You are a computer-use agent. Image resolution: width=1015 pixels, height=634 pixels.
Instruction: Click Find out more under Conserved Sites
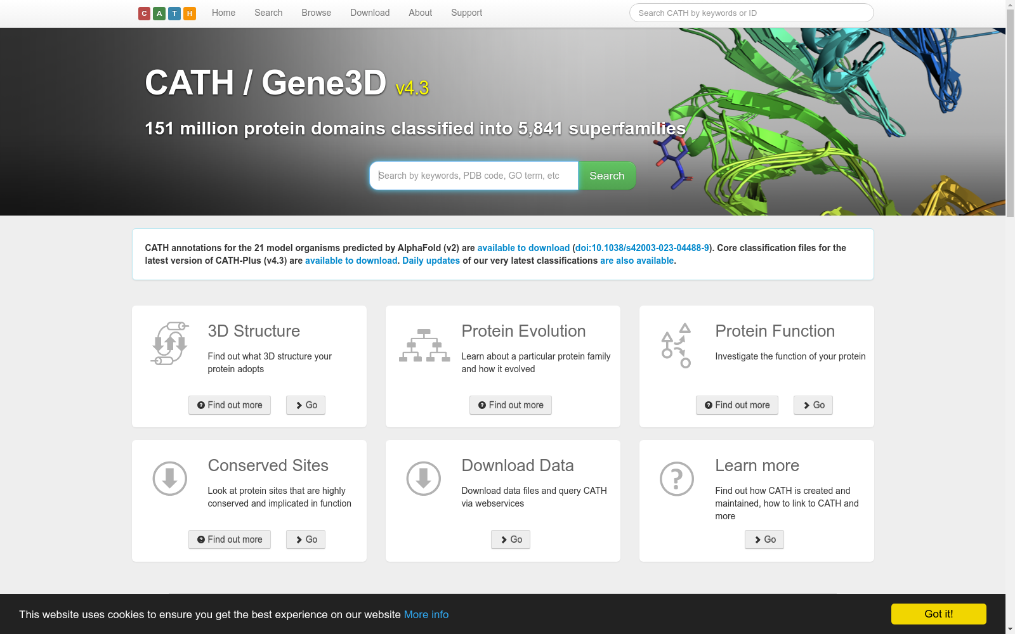[230, 540]
